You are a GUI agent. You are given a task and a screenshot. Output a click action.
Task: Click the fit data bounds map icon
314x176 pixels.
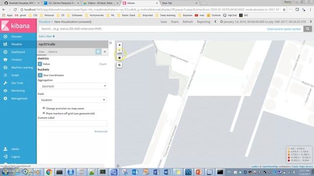pos(119,65)
